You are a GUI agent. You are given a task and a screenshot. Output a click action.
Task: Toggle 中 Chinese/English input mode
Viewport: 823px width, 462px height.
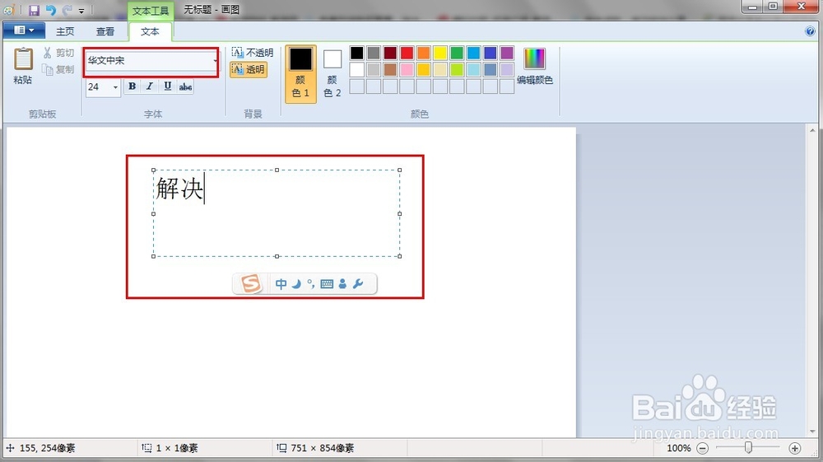(x=281, y=284)
